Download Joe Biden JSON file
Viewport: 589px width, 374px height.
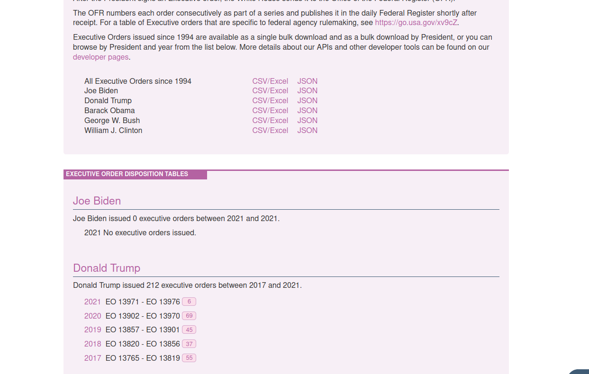coord(307,91)
